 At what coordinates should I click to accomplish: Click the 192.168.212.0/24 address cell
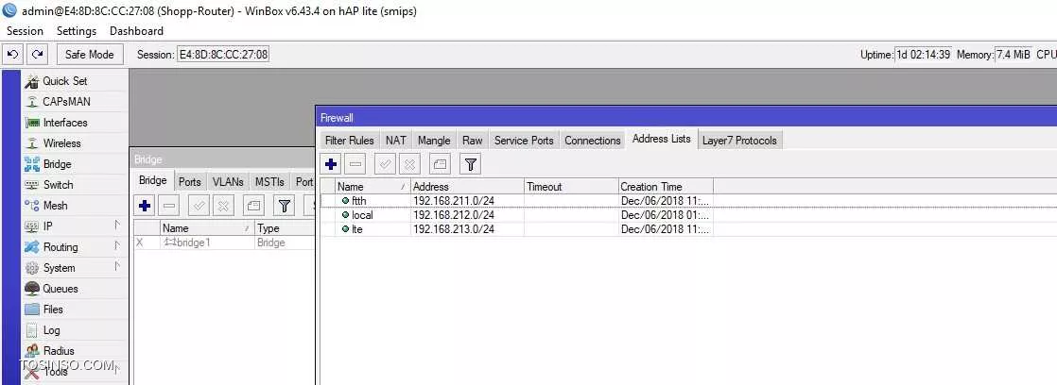click(467, 215)
